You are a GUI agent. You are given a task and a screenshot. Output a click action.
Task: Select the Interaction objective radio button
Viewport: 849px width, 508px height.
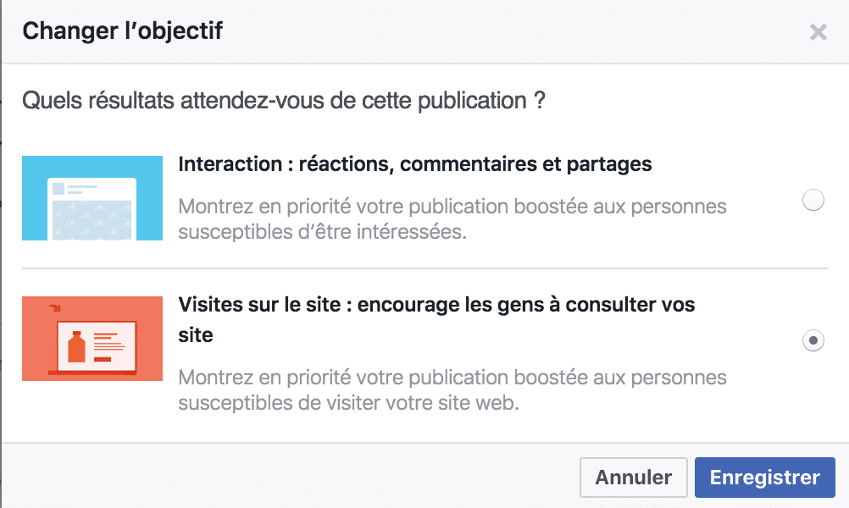(813, 200)
